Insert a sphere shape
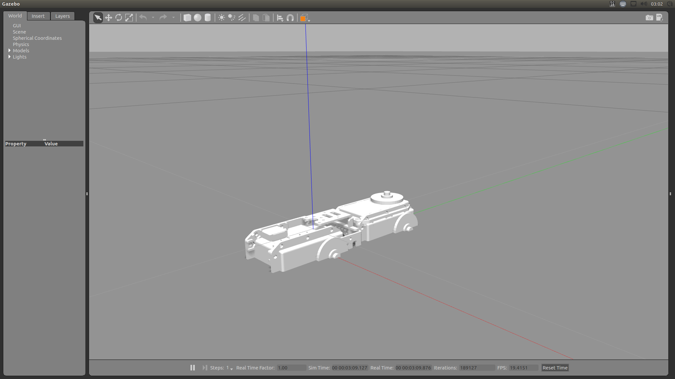This screenshot has width=675, height=379. [x=197, y=17]
